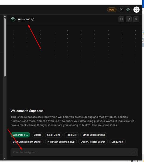The image size is (144, 162).
Task: Close the Assistant panel
Action: pyautogui.click(x=136, y=19)
